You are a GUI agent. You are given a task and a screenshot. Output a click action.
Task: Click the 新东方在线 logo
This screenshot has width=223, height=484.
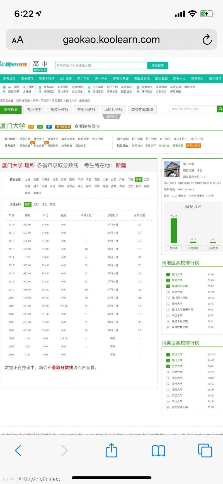(14, 65)
